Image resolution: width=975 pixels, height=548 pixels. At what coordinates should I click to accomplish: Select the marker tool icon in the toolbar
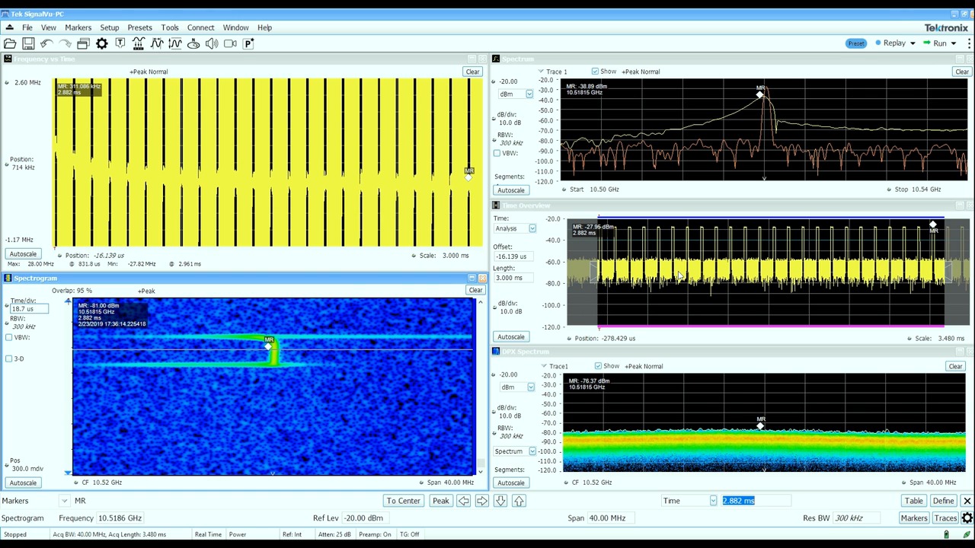pos(120,43)
